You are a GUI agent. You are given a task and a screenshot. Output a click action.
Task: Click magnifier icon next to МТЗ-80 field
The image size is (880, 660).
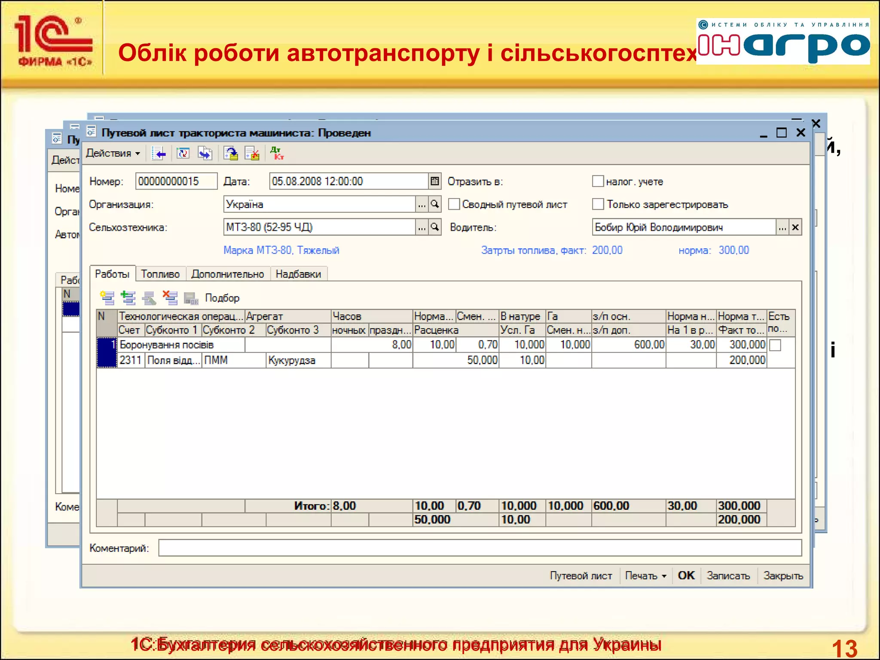(435, 227)
